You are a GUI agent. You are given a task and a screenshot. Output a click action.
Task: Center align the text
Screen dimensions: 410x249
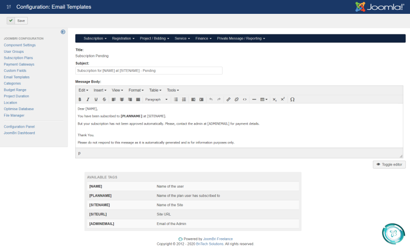121,99
